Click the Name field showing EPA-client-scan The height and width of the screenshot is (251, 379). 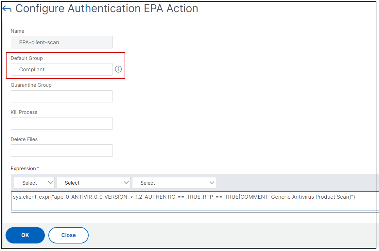62,42
